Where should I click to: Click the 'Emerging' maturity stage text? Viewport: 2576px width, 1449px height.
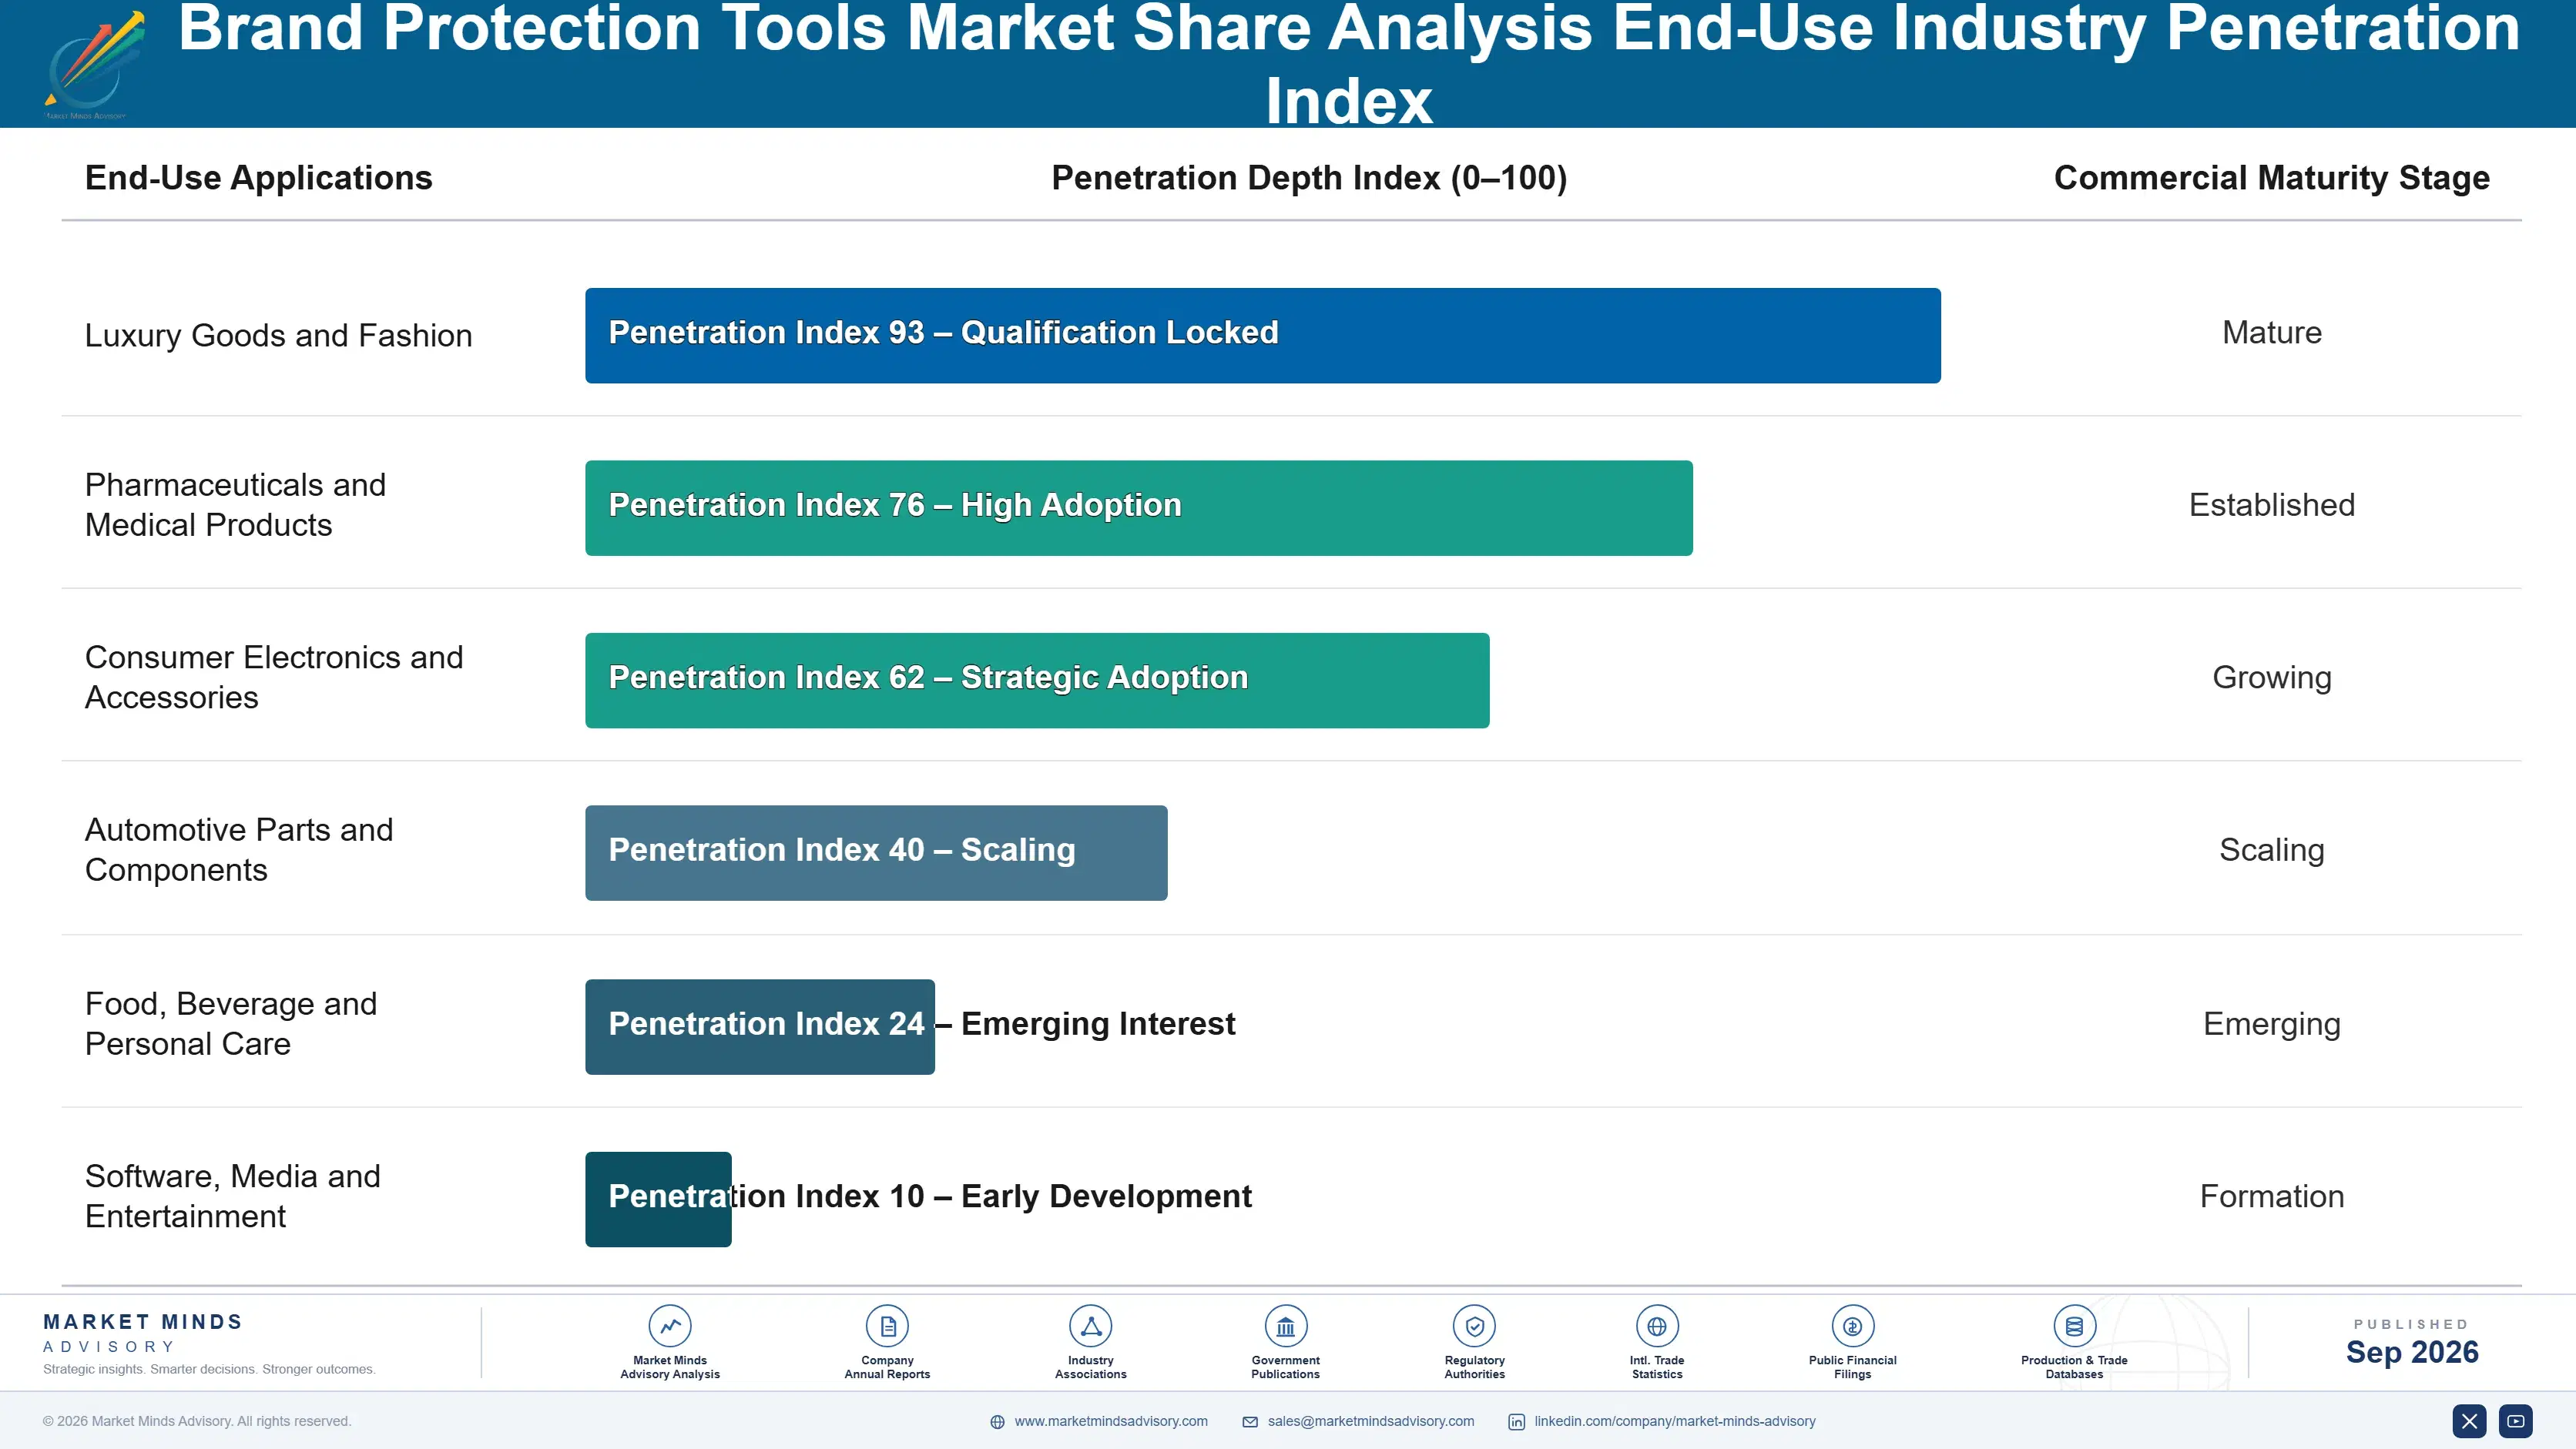click(x=2271, y=1024)
